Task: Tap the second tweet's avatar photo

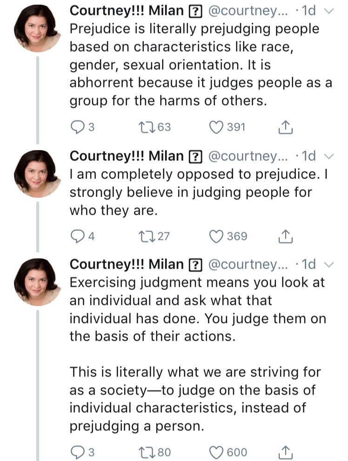Action: pos(36,173)
